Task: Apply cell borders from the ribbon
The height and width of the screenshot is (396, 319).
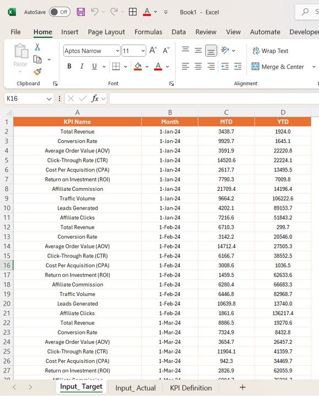Action: click(x=116, y=67)
